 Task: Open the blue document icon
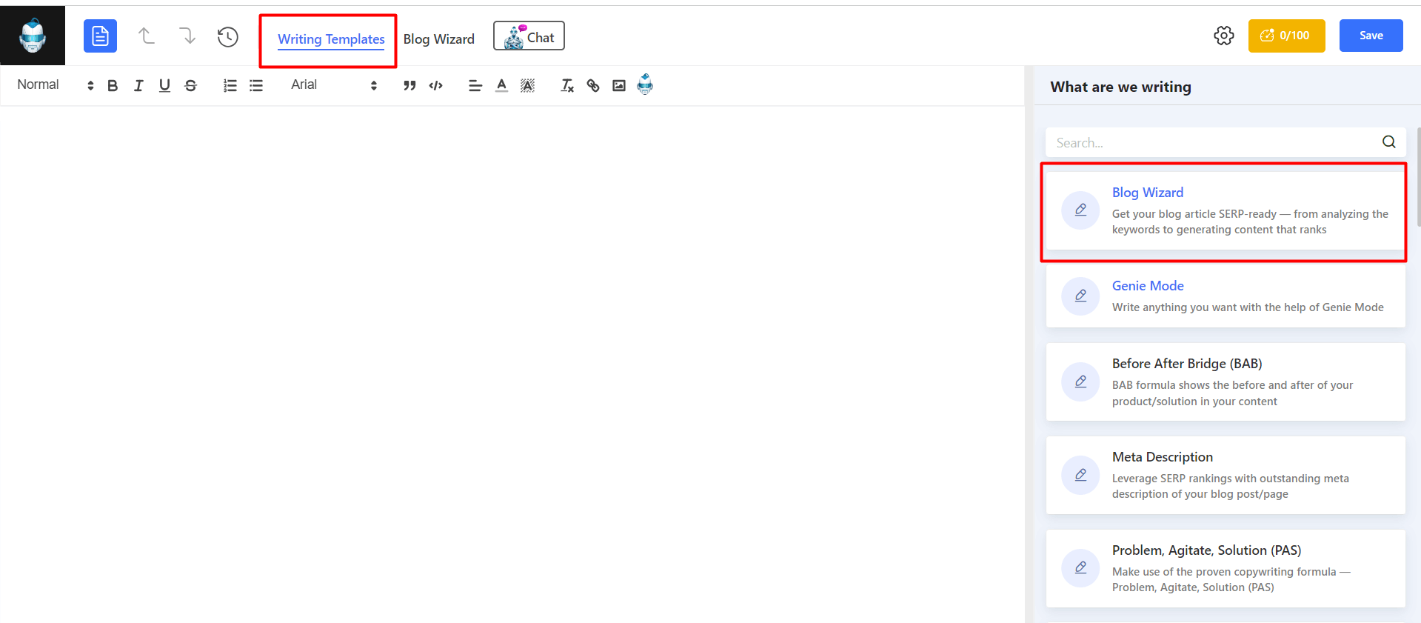(x=100, y=36)
